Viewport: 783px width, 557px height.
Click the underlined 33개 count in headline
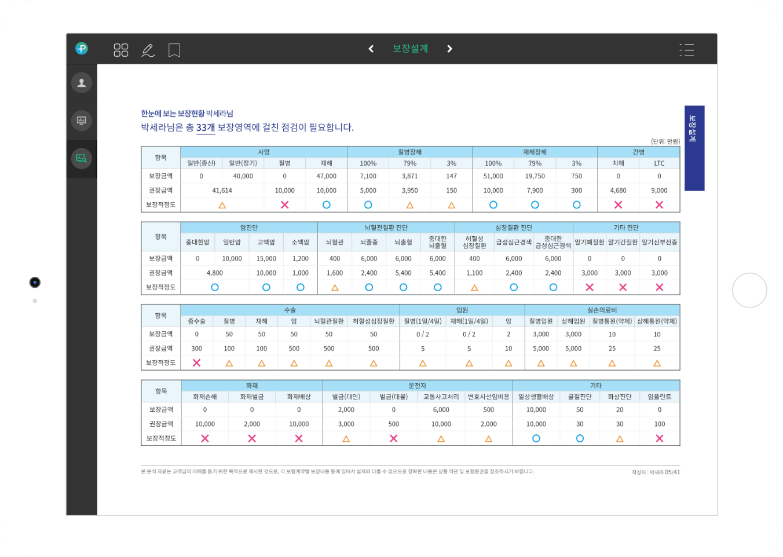point(206,127)
